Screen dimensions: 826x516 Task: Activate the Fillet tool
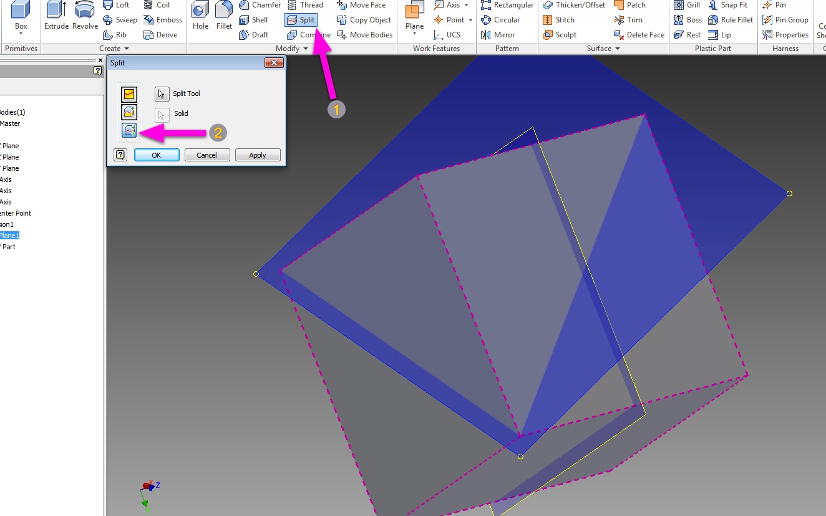[x=224, y=16]
